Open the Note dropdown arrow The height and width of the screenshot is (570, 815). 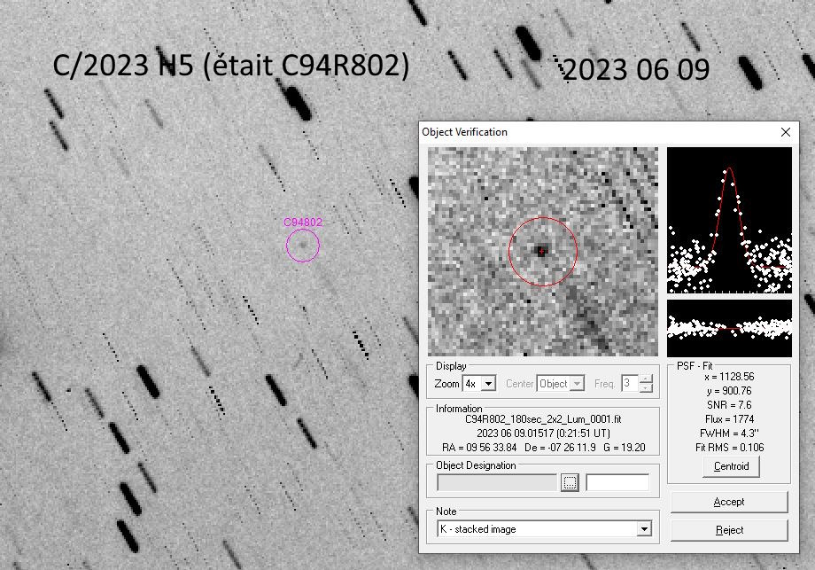tap(644, 529)
